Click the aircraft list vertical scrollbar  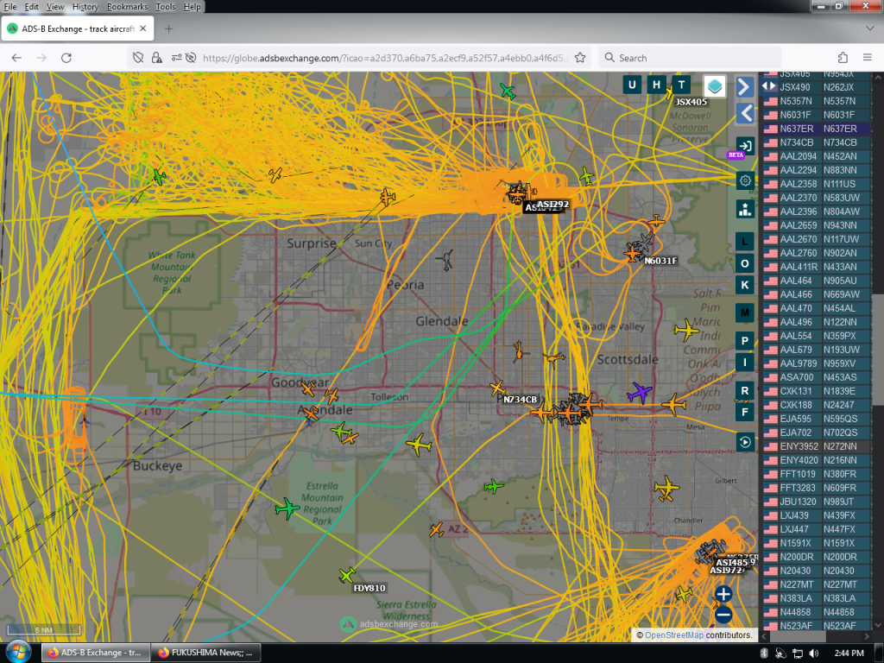[x=877, y=350]
